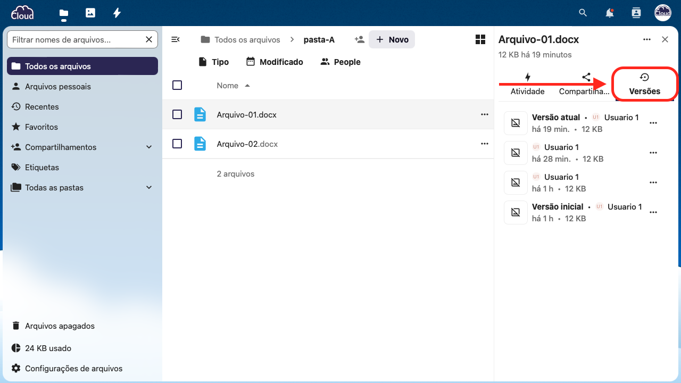Viewport: 681px width, 383px height.
Task: Click the Arquivo-02.docx document icon
Action: 200,144
